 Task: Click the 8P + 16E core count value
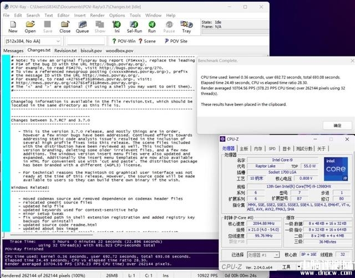(309, 255)
